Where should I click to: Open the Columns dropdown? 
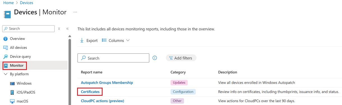tap(116, 40)
